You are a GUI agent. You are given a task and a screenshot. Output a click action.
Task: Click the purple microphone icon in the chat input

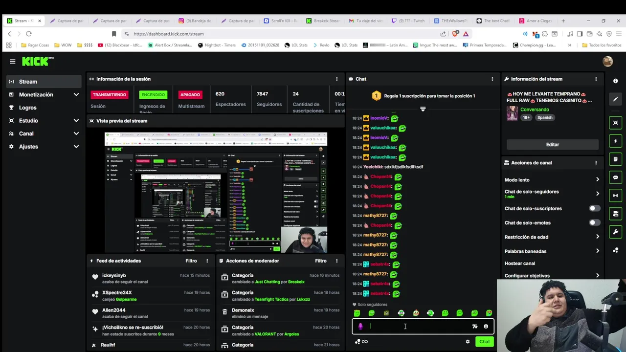tap(360, 326)
